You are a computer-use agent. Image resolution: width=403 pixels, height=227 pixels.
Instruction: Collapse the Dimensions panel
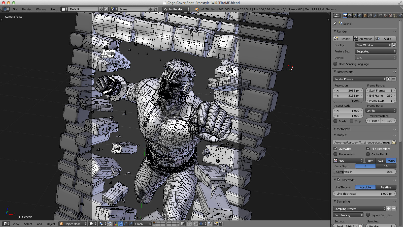pos(345,72)
